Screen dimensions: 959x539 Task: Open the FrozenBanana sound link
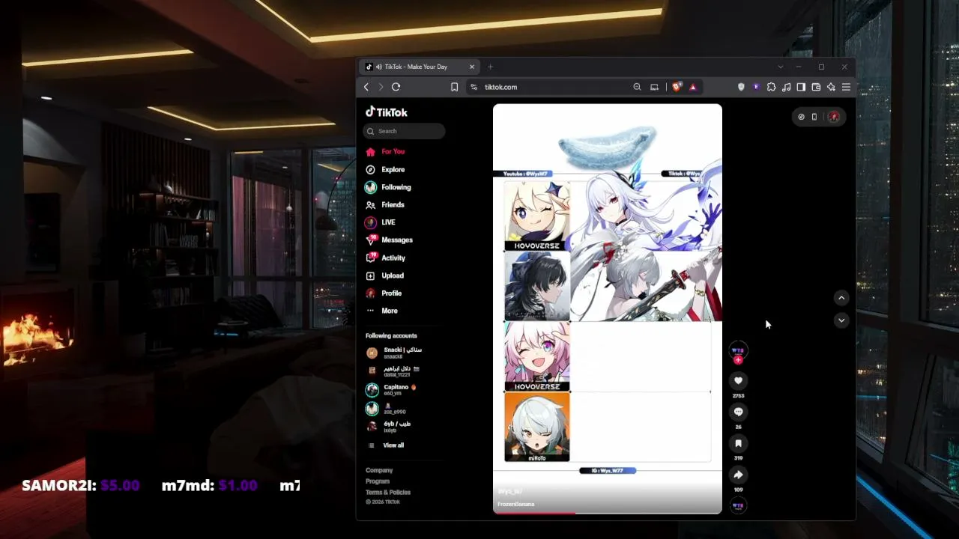pos(516,505)
